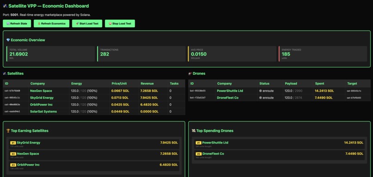Click NexGen Space in the Satellites table
This screenshot has height=177, width=373.
click(41, 91)
